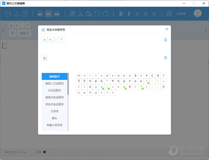Add the horizontal ellipsis ⋯ symbol
The height and width of the screenshot is (160, 209).
pyautogui.click(x=164, y=81)
